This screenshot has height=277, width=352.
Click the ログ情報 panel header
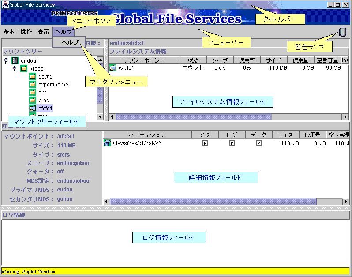pos(176,215)
